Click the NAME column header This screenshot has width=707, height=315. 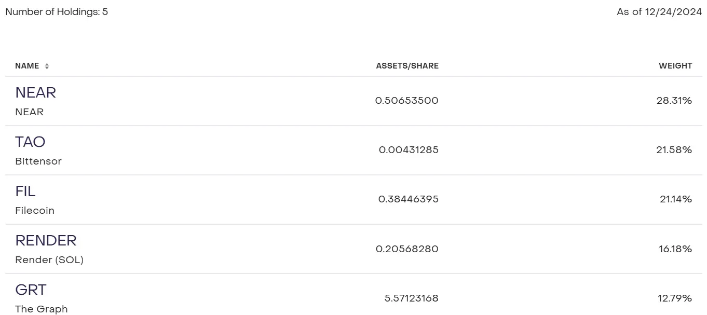[27, 66]
